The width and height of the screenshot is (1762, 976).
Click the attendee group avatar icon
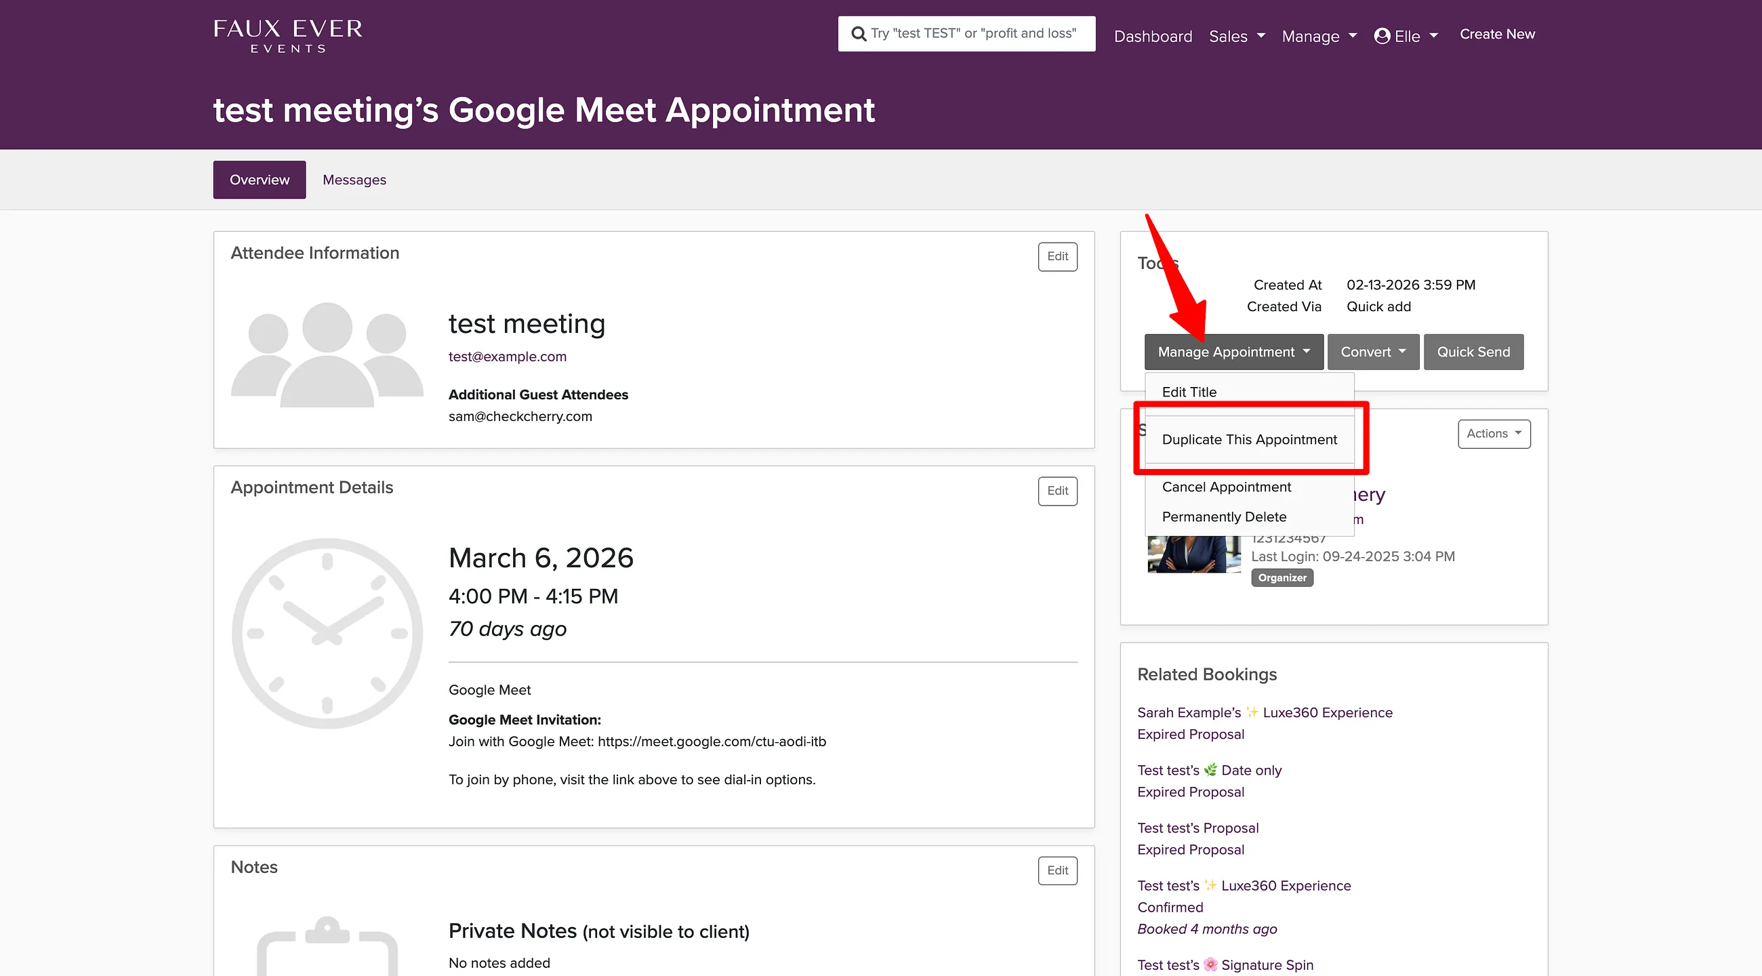327,354
